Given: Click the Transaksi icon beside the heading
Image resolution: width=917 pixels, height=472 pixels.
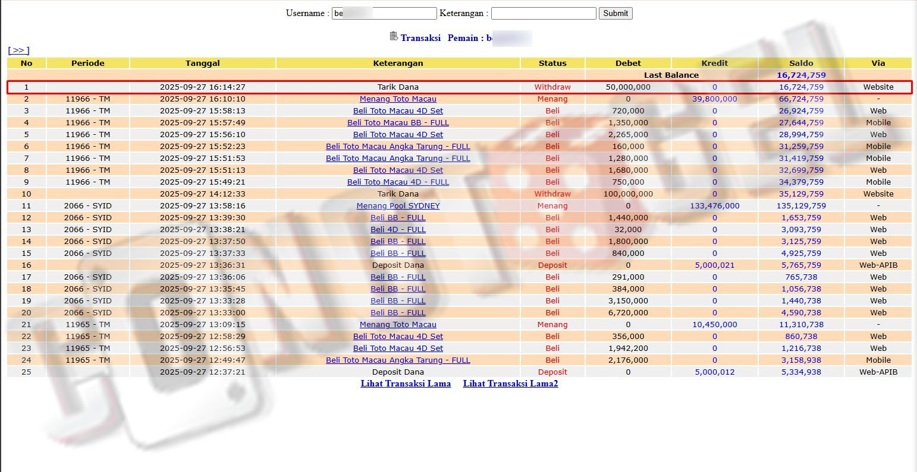Looking at the screenshot, I should click(x=394, y=37).
